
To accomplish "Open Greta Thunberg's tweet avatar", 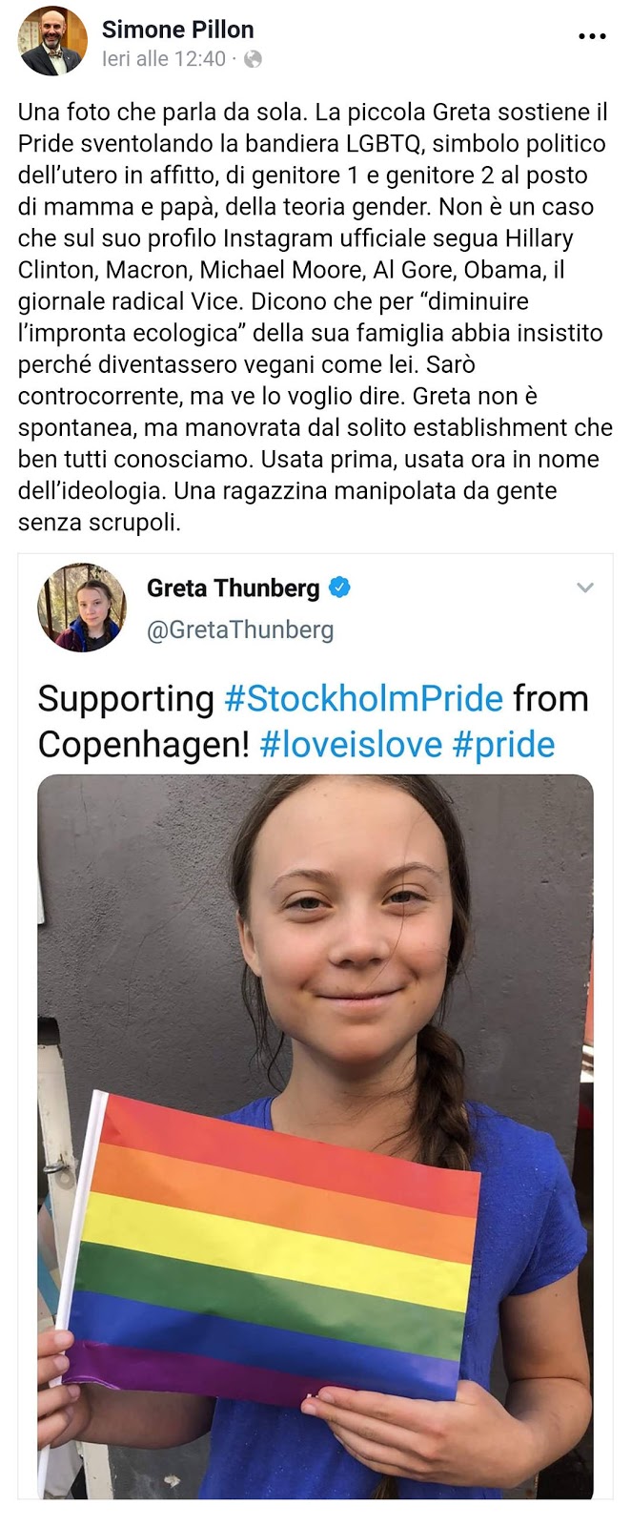I will pyautogui.click(x=81, y=607).
